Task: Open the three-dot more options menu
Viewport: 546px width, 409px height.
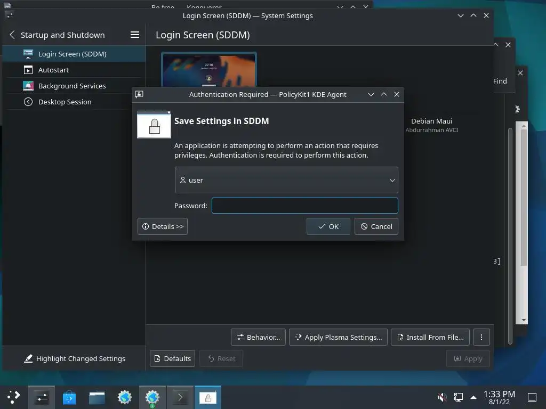Action: click(x=481, y=337)
